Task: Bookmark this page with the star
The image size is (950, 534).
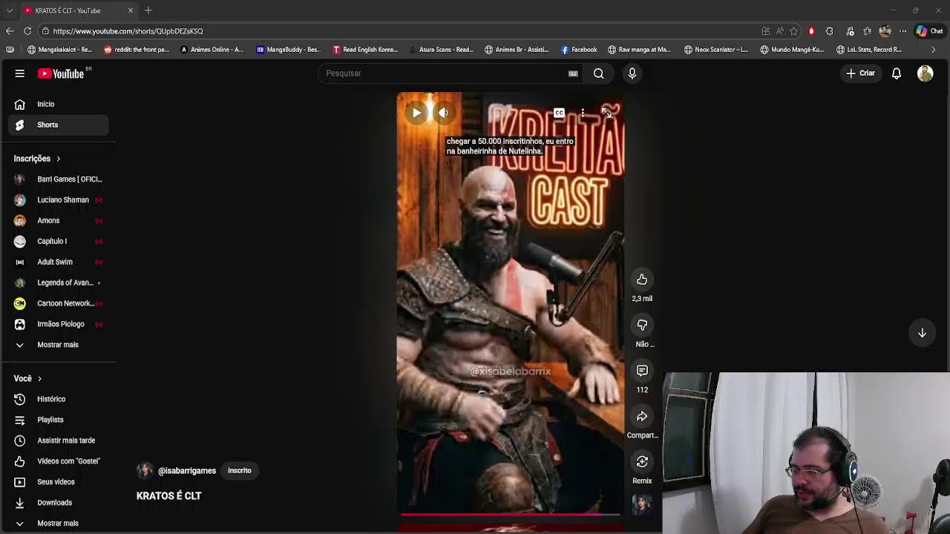Action: pos(793,31)
